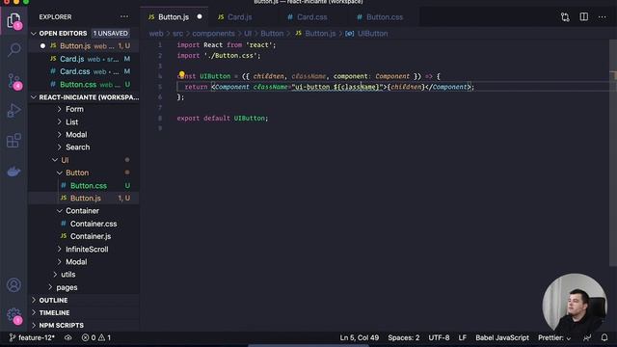
Task: Click Ln 5, Col 49 cursor position
Action: (360, 337)
